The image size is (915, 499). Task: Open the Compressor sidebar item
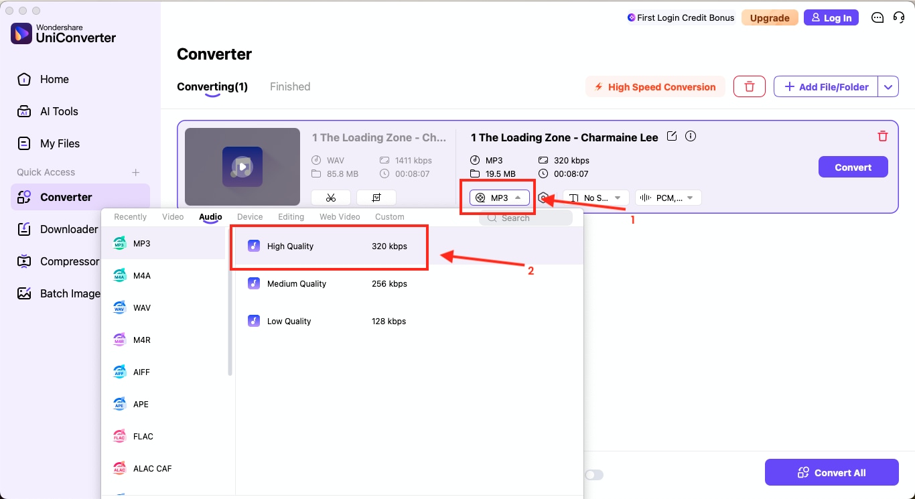coord(57,261)
